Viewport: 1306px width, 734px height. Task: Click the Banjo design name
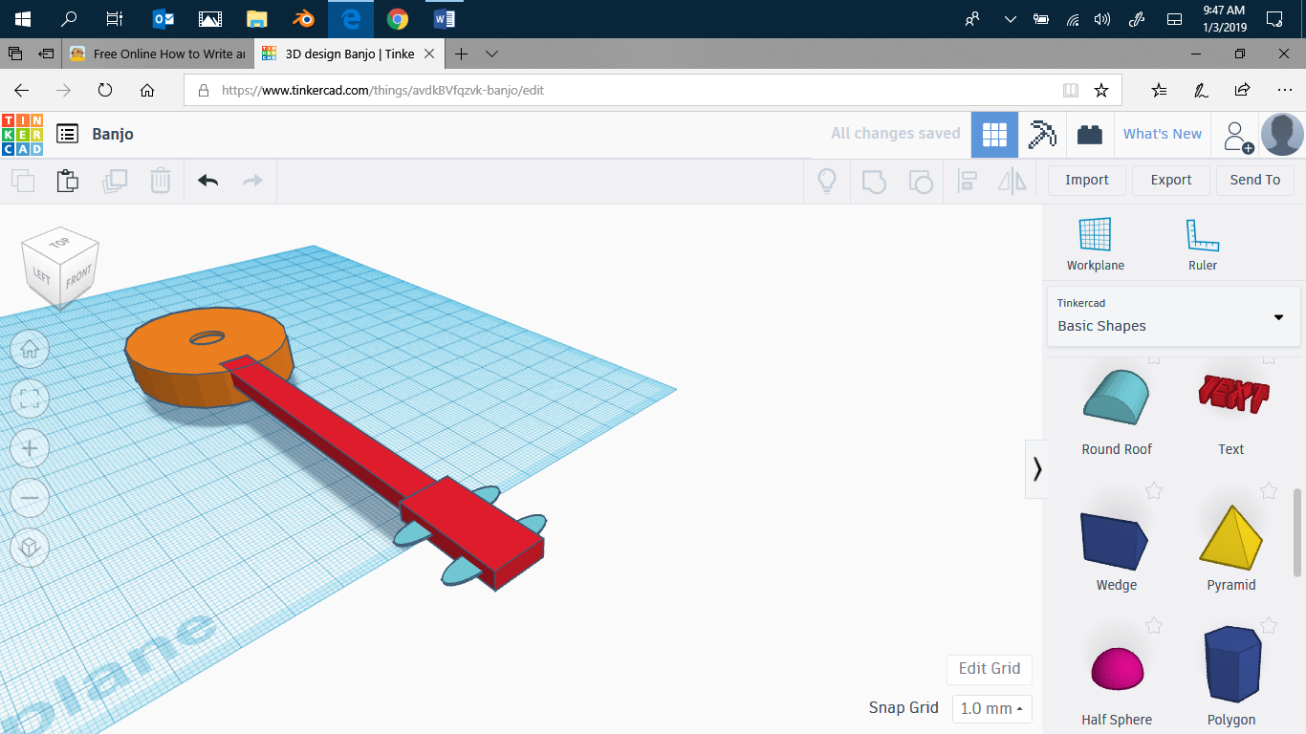[113, 134]
